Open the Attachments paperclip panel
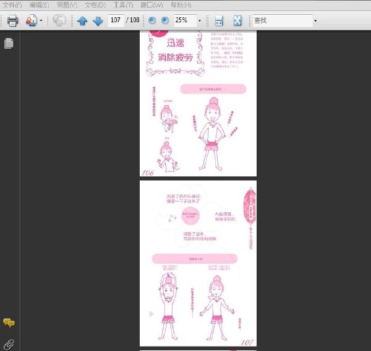The width and height of the screenshot is (371, 351). (9, 345)
